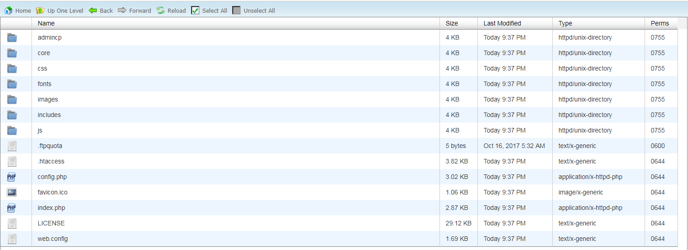
Task: Click the Unselect All gray box icon
Action: [x=236, y=10]
